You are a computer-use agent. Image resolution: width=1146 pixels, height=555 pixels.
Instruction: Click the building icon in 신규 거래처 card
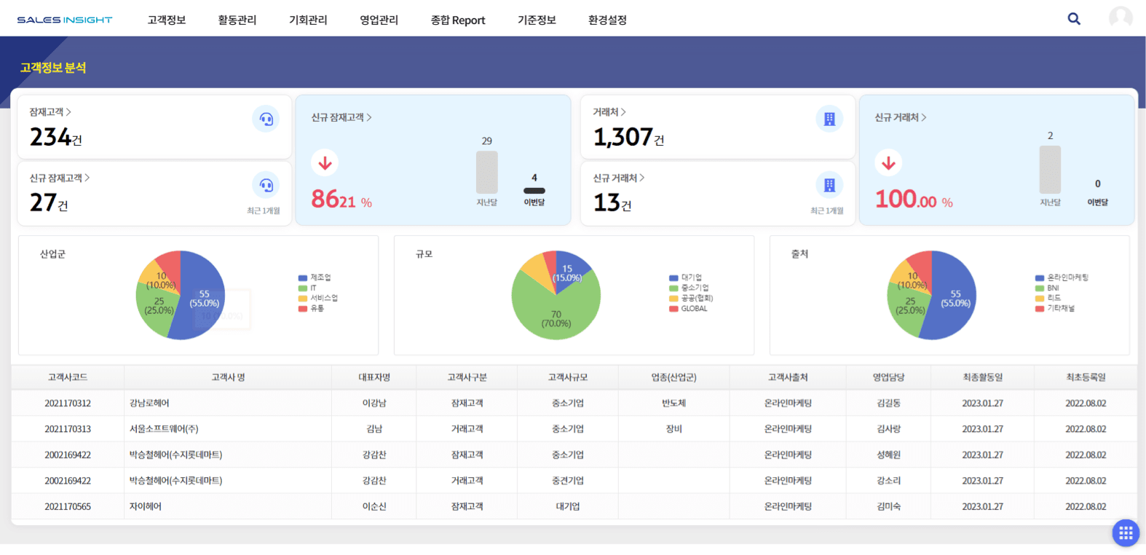(829, 185)
